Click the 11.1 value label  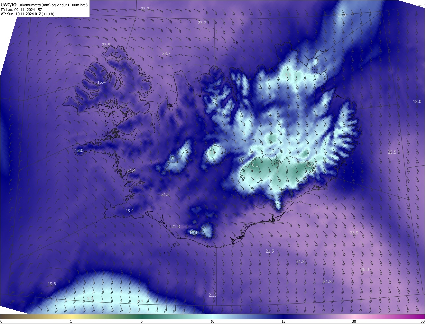[x=193, y=233]
